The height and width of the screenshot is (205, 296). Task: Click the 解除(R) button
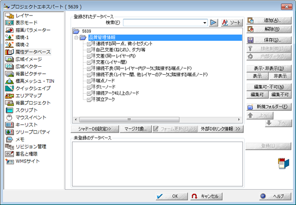tap(269, 29)
